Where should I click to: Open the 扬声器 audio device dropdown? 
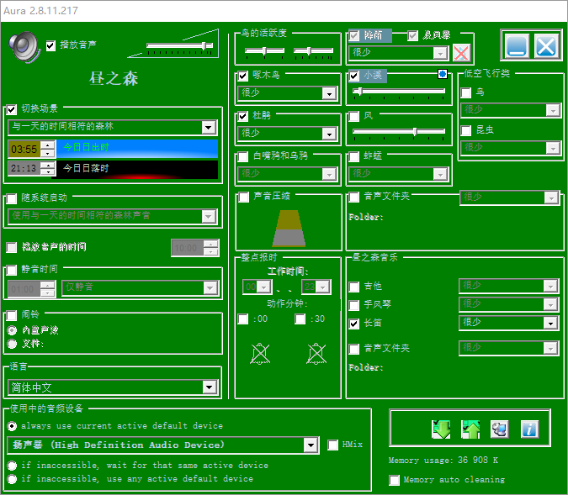163,445
